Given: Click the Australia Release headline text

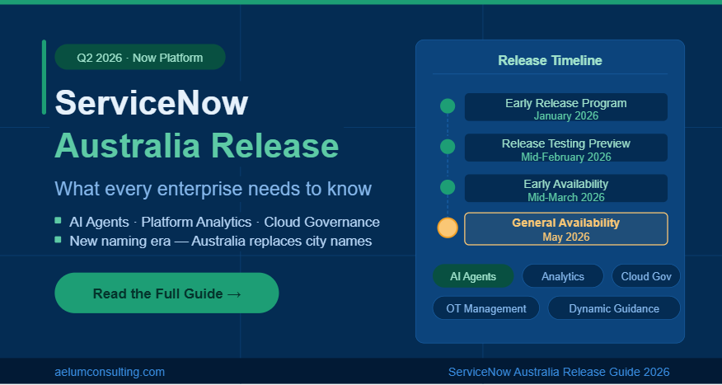Looking at the screenshot, I should 197,146.
